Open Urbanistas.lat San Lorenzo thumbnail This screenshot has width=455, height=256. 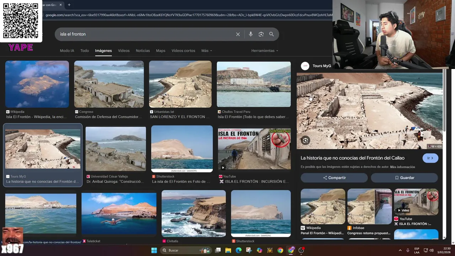180,84
